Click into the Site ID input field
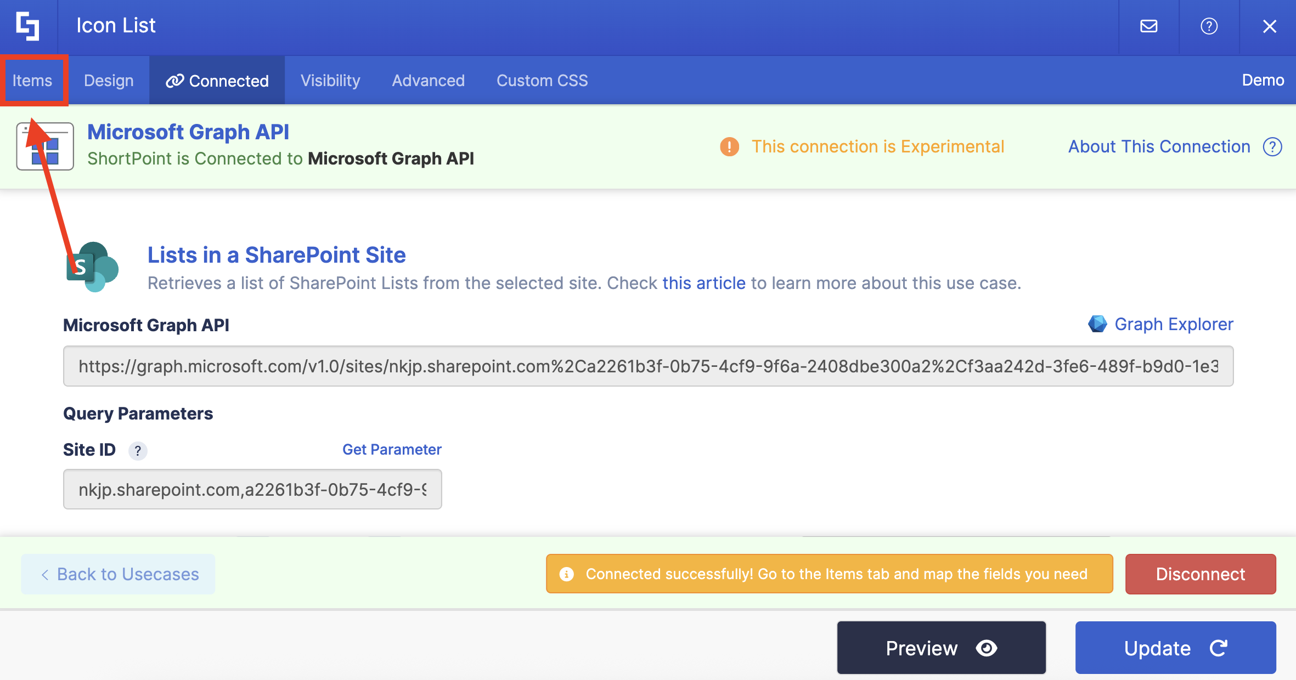The height and width of the screenshot is (680, 1296). (x=252, y=489)
